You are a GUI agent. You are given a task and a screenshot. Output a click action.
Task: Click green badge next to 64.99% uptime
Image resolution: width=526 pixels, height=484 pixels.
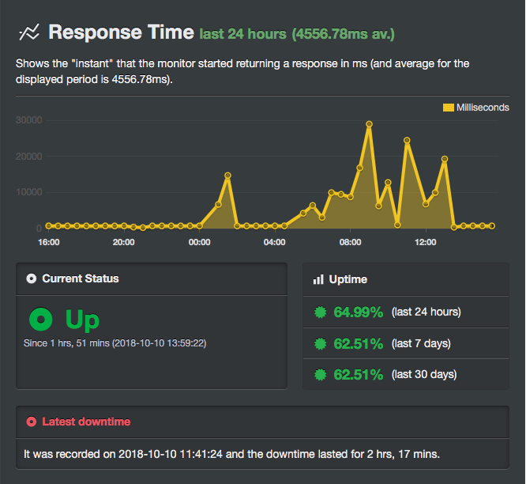pos(320,312)
